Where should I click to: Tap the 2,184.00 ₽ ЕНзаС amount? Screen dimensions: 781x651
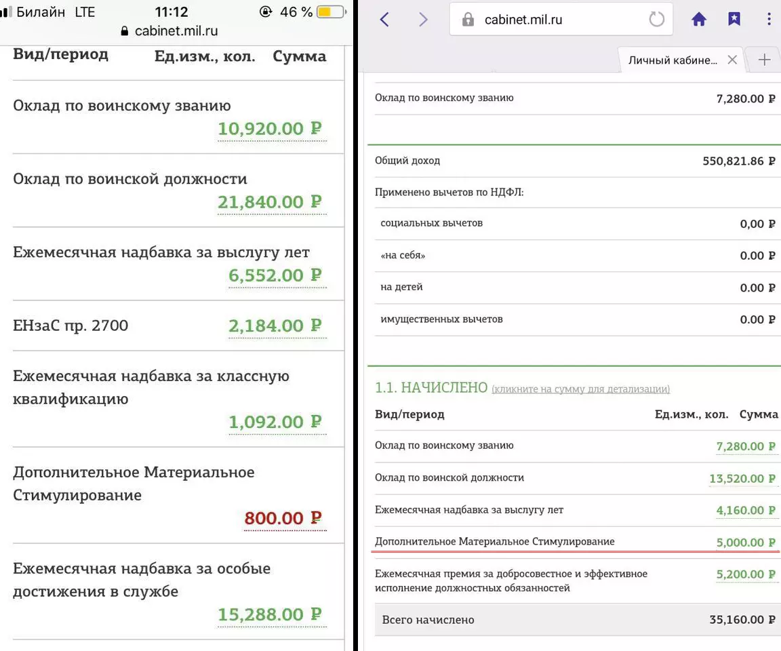pos(275,326)
